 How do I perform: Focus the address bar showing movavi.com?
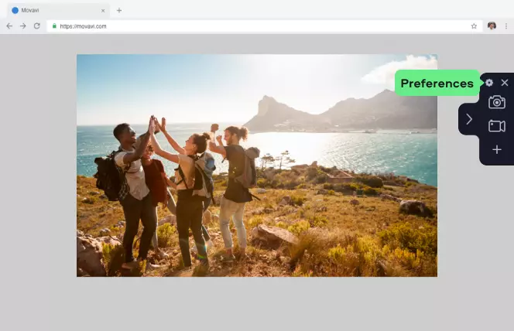tap(265, 26)
